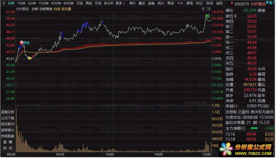Click the red 突击 signal ball
The width and height of the screenshot is (276, 158).
pos(22,42)
